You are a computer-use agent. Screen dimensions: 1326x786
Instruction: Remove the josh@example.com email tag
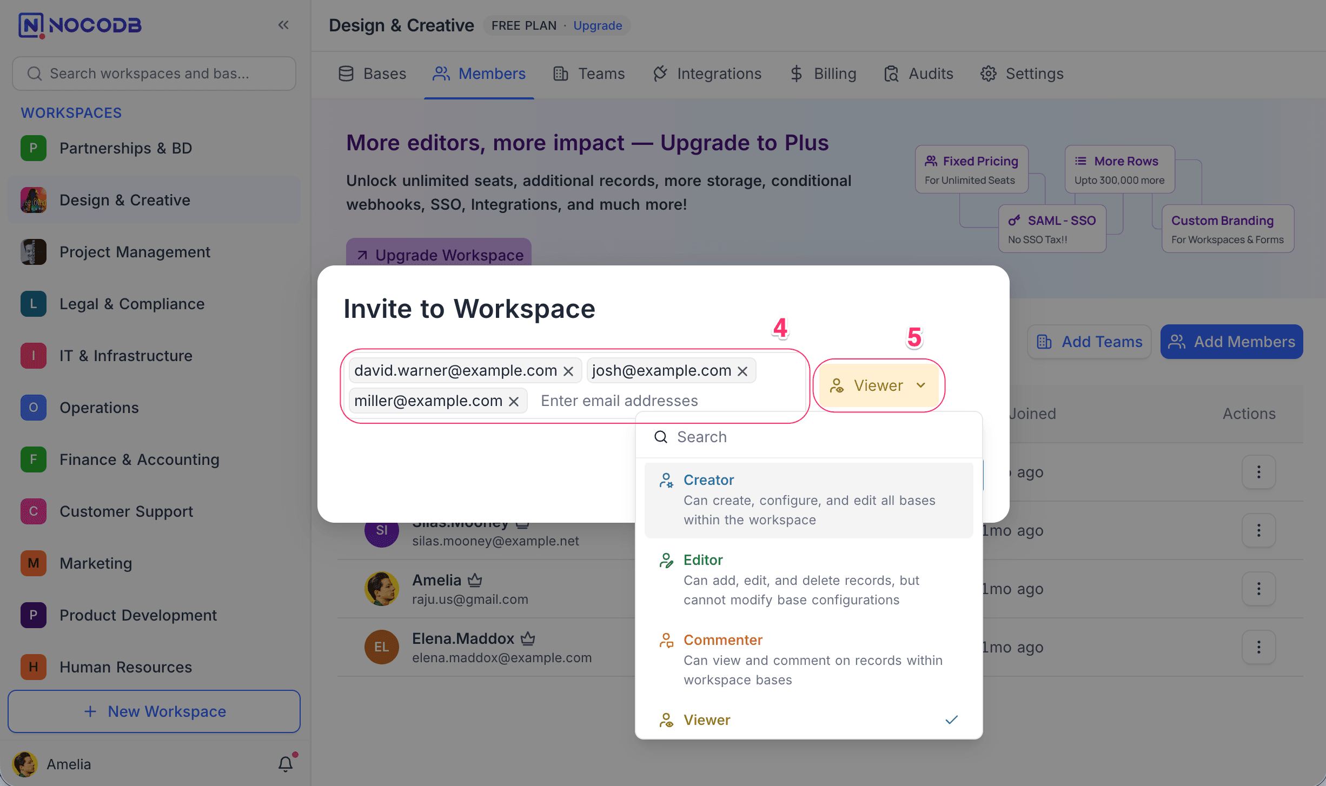pyautogui.click(x=742, y=371)
